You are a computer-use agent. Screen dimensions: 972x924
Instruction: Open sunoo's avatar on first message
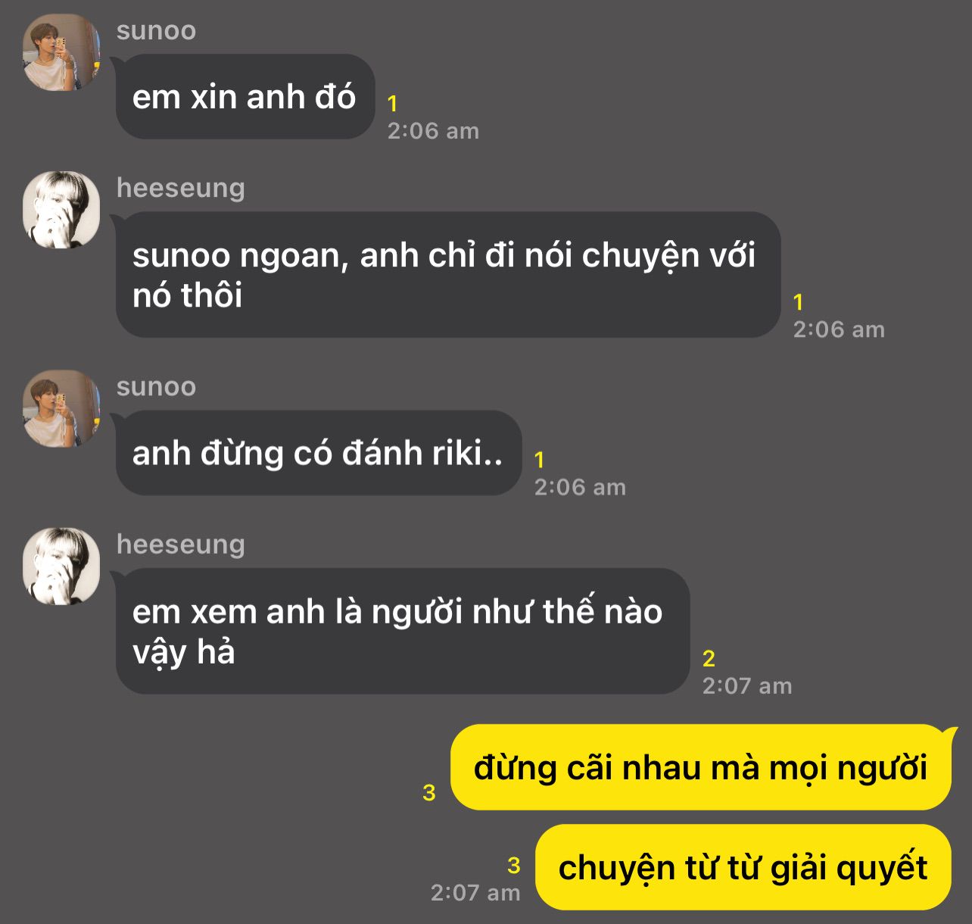pyautogui.click(x=61, y=52)
